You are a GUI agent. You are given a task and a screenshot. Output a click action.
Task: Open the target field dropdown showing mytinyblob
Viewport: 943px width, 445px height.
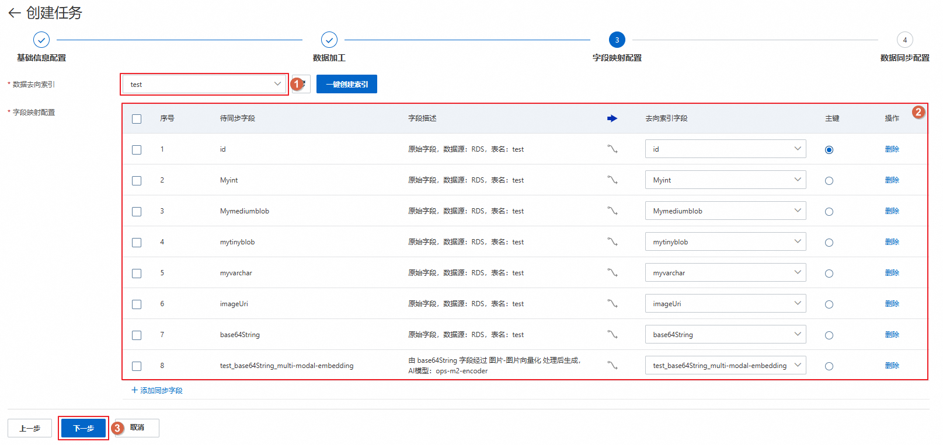(725, 241)
